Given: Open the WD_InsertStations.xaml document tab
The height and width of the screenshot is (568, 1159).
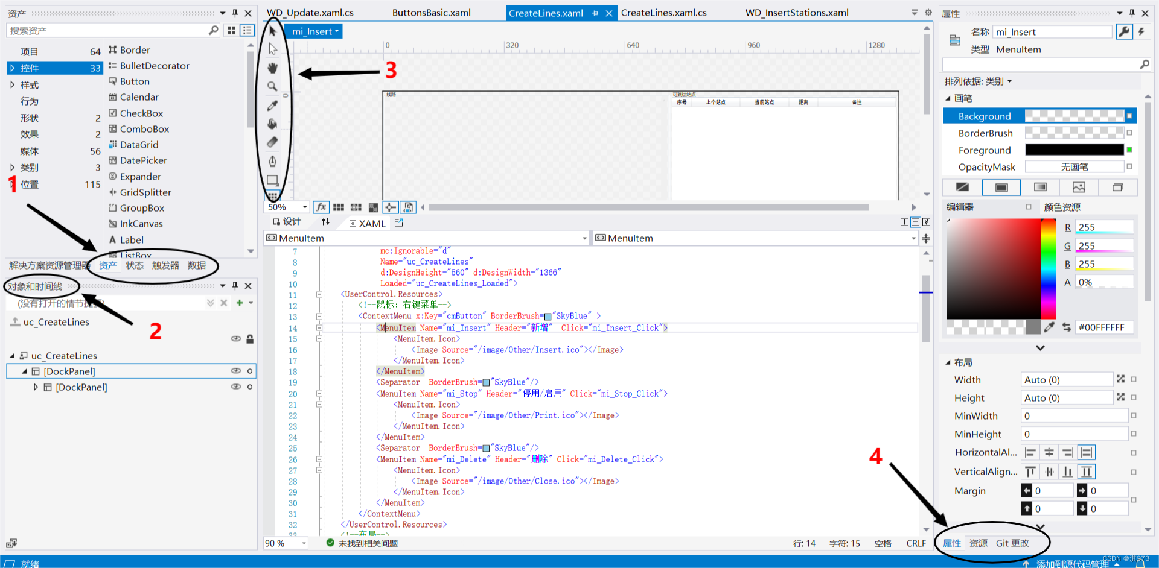Looking at the screenshot, I should (797, 13).
